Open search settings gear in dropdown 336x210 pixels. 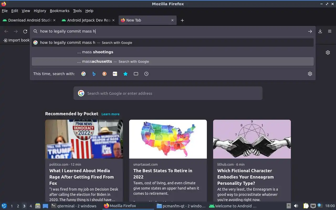pyautogui.click(x=310, y=74)
